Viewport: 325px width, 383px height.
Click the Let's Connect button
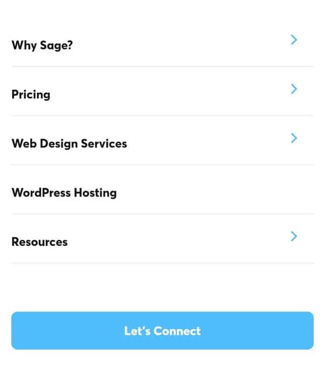(x=162, y=331)
